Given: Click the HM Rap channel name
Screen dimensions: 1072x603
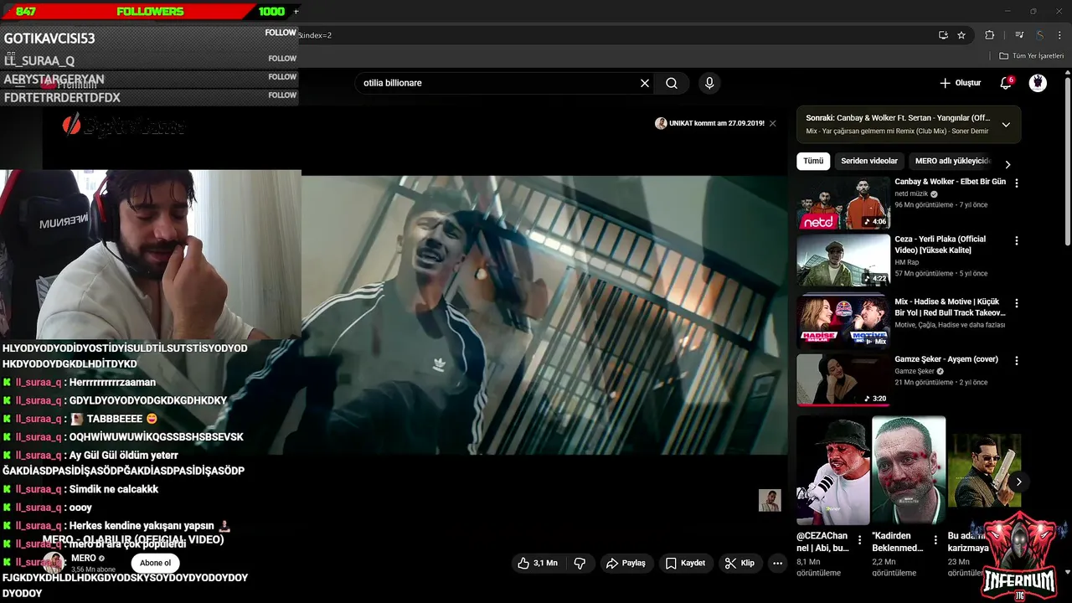Looking at the screenshot, I should [906, 262].
